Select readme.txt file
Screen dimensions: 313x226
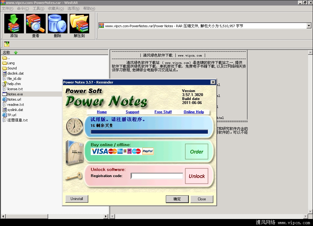point(13,104)
